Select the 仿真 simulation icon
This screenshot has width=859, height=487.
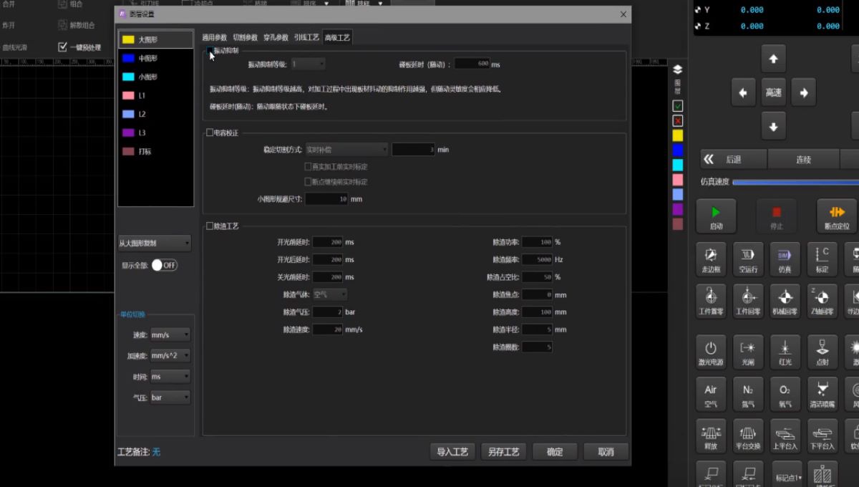pos(784,259)
